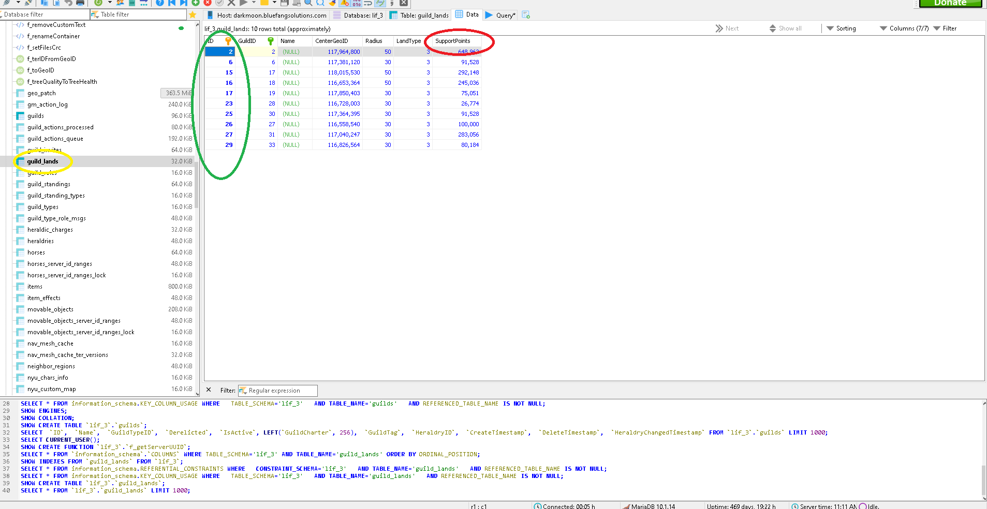The width and height of the screenshot is (987, 509).
Task: Click the help question mark icon
Action: (160, 3)
